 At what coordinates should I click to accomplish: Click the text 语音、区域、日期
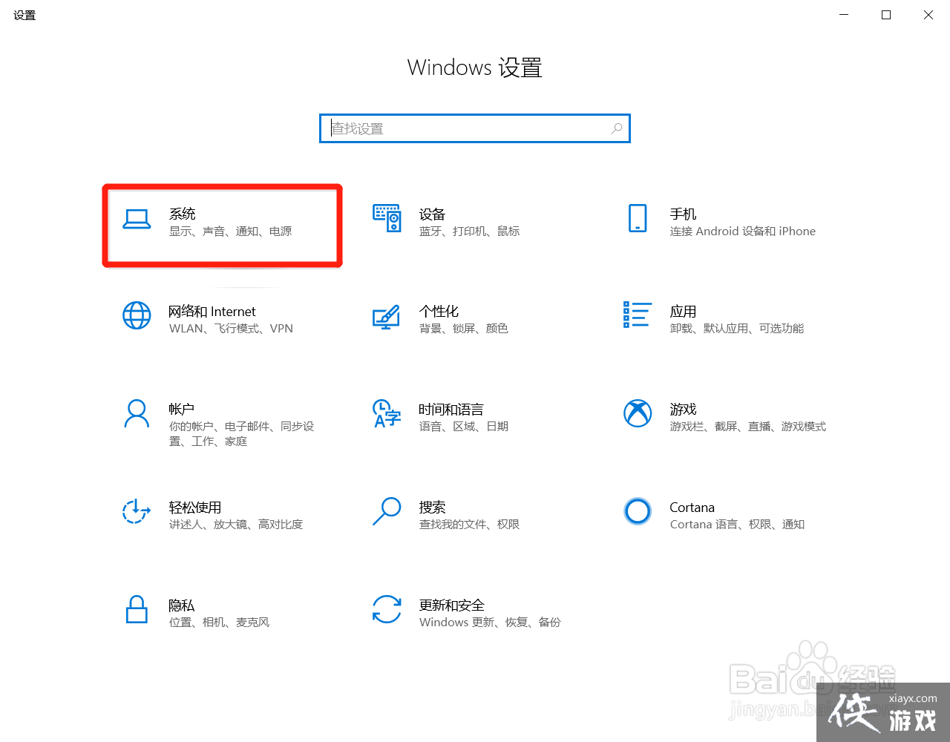pyautogui.click(x=464, y=427)
